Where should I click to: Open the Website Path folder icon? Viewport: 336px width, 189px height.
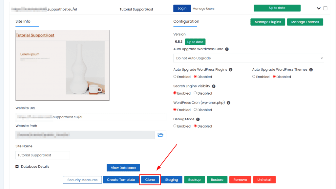[x=160, y=135]
